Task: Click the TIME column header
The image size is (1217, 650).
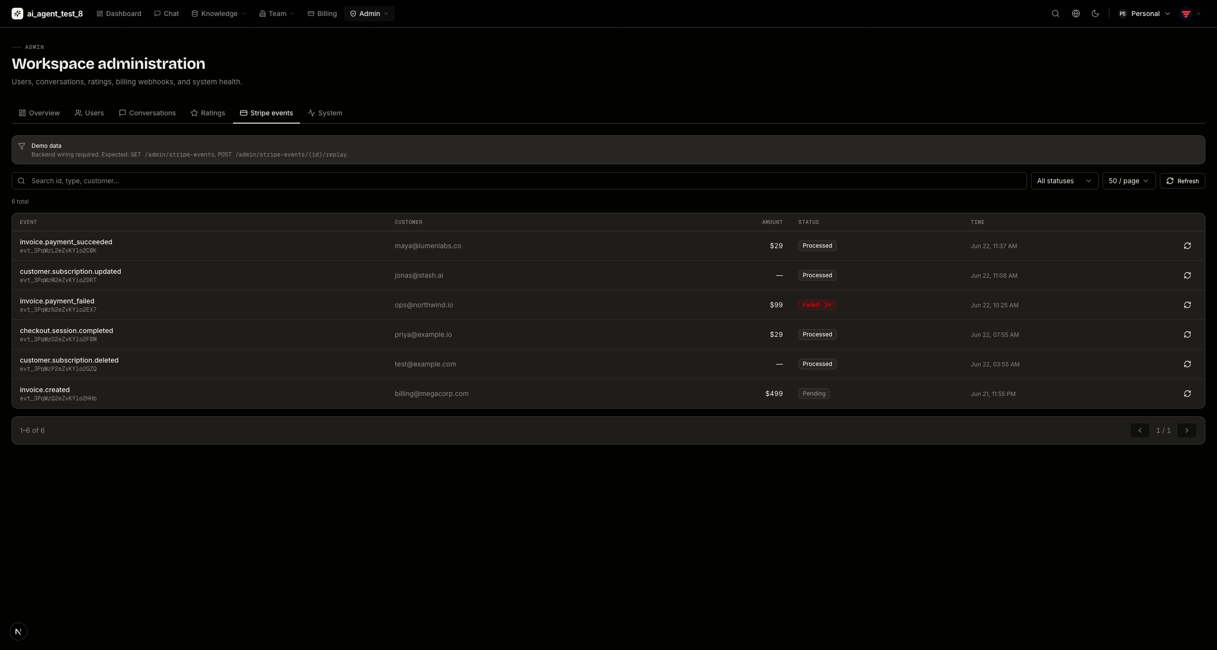Action: pos(977,222)
